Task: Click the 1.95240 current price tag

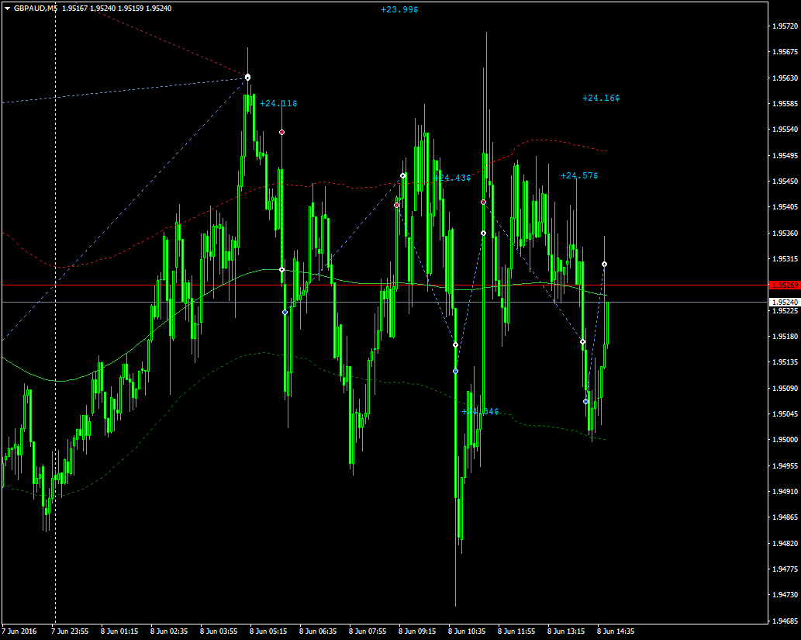Action: pyautogui.click(x=785, y=302)
